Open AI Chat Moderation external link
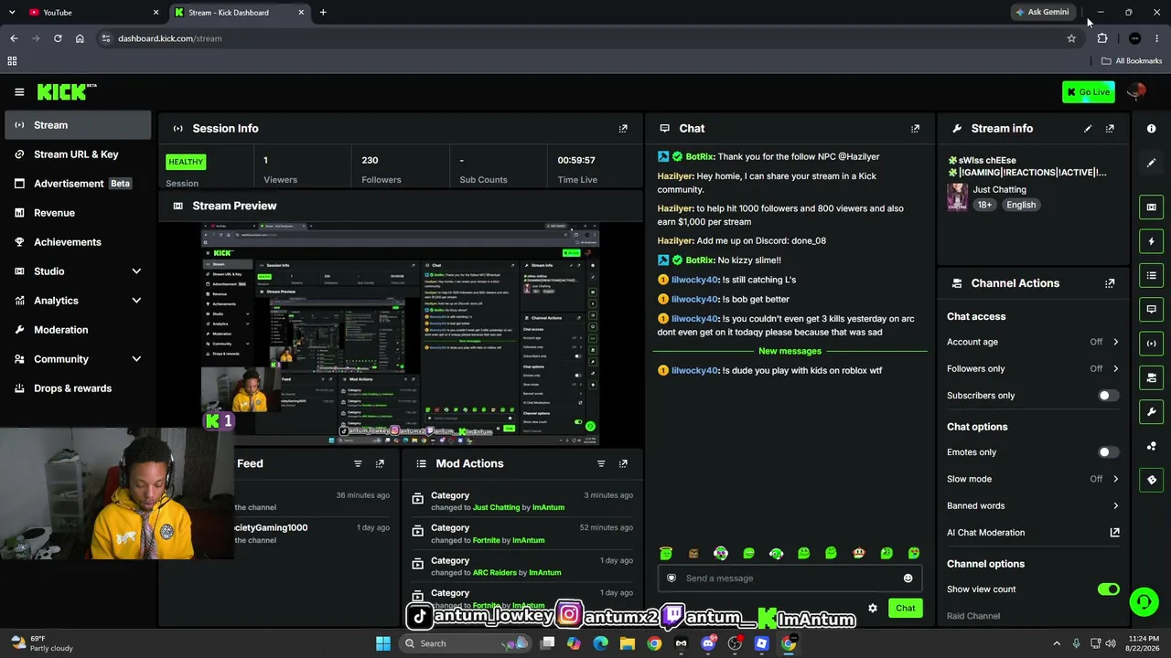 click(x=1114, y=532)
